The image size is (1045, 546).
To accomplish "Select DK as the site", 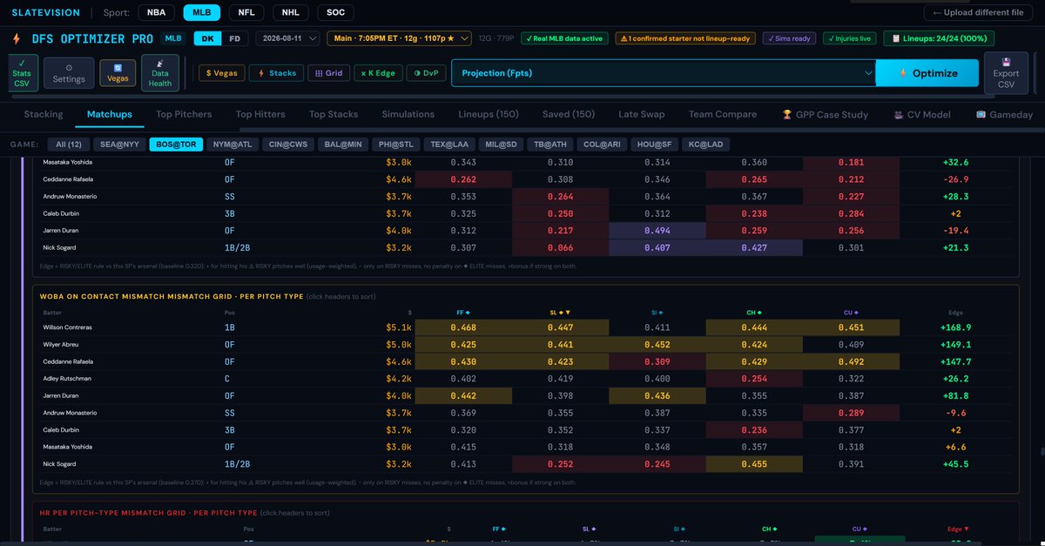I will [x=207, y=38].
